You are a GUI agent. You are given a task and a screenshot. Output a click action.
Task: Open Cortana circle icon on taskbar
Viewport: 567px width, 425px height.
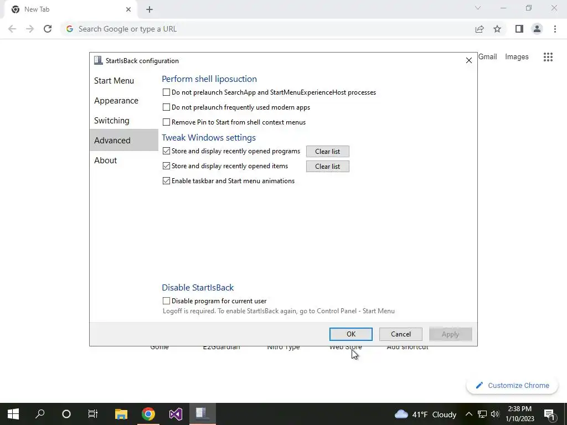click(66, 414)
